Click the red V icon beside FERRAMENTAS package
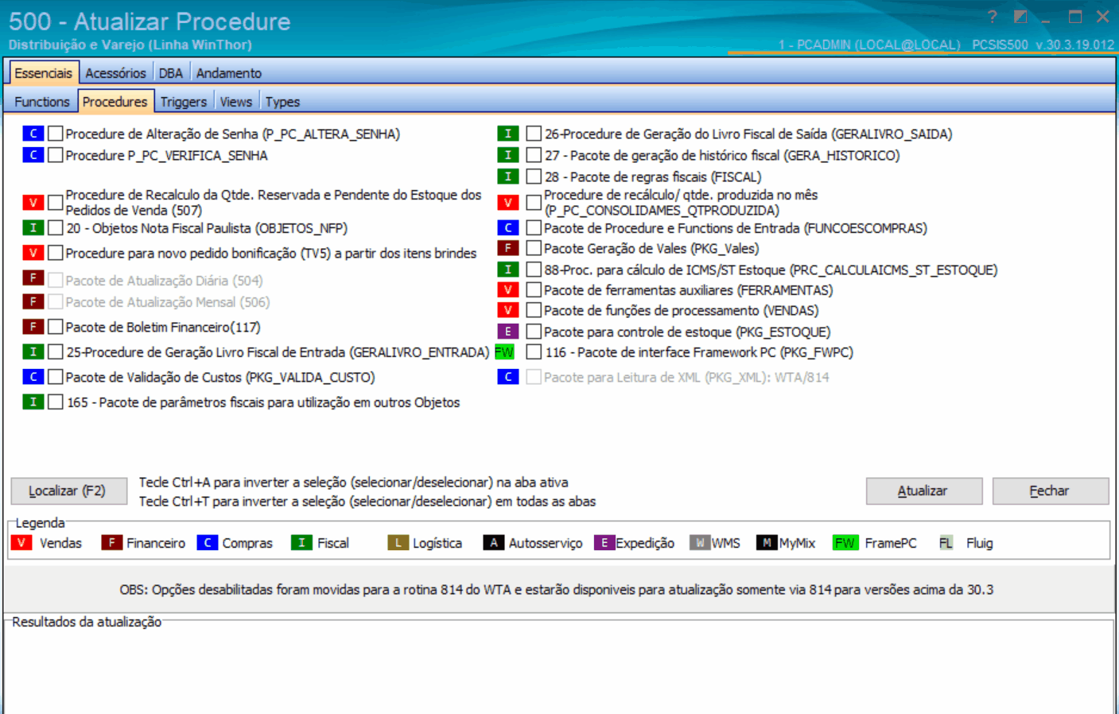1119x714 pixels. (x=507, y=290)
